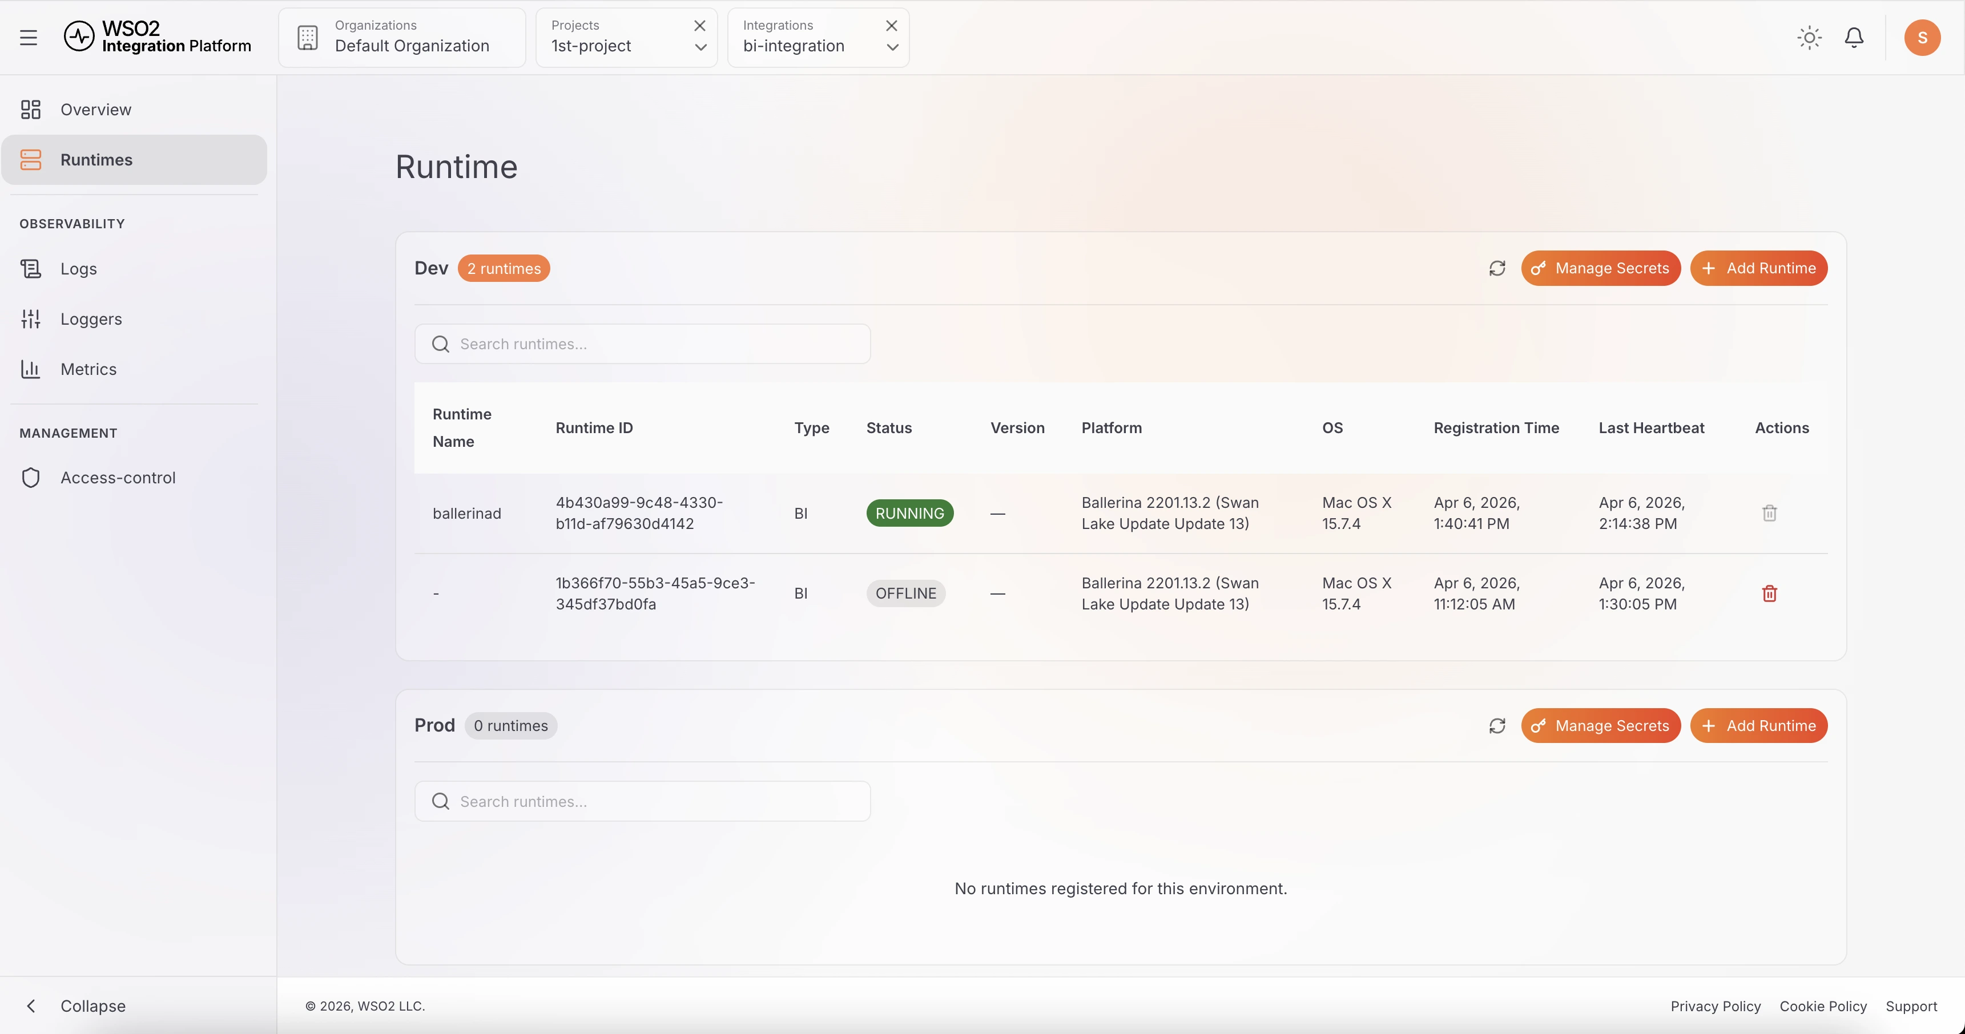
Task: Refresh the Dev runtimes list
Action: [1497, 268]
